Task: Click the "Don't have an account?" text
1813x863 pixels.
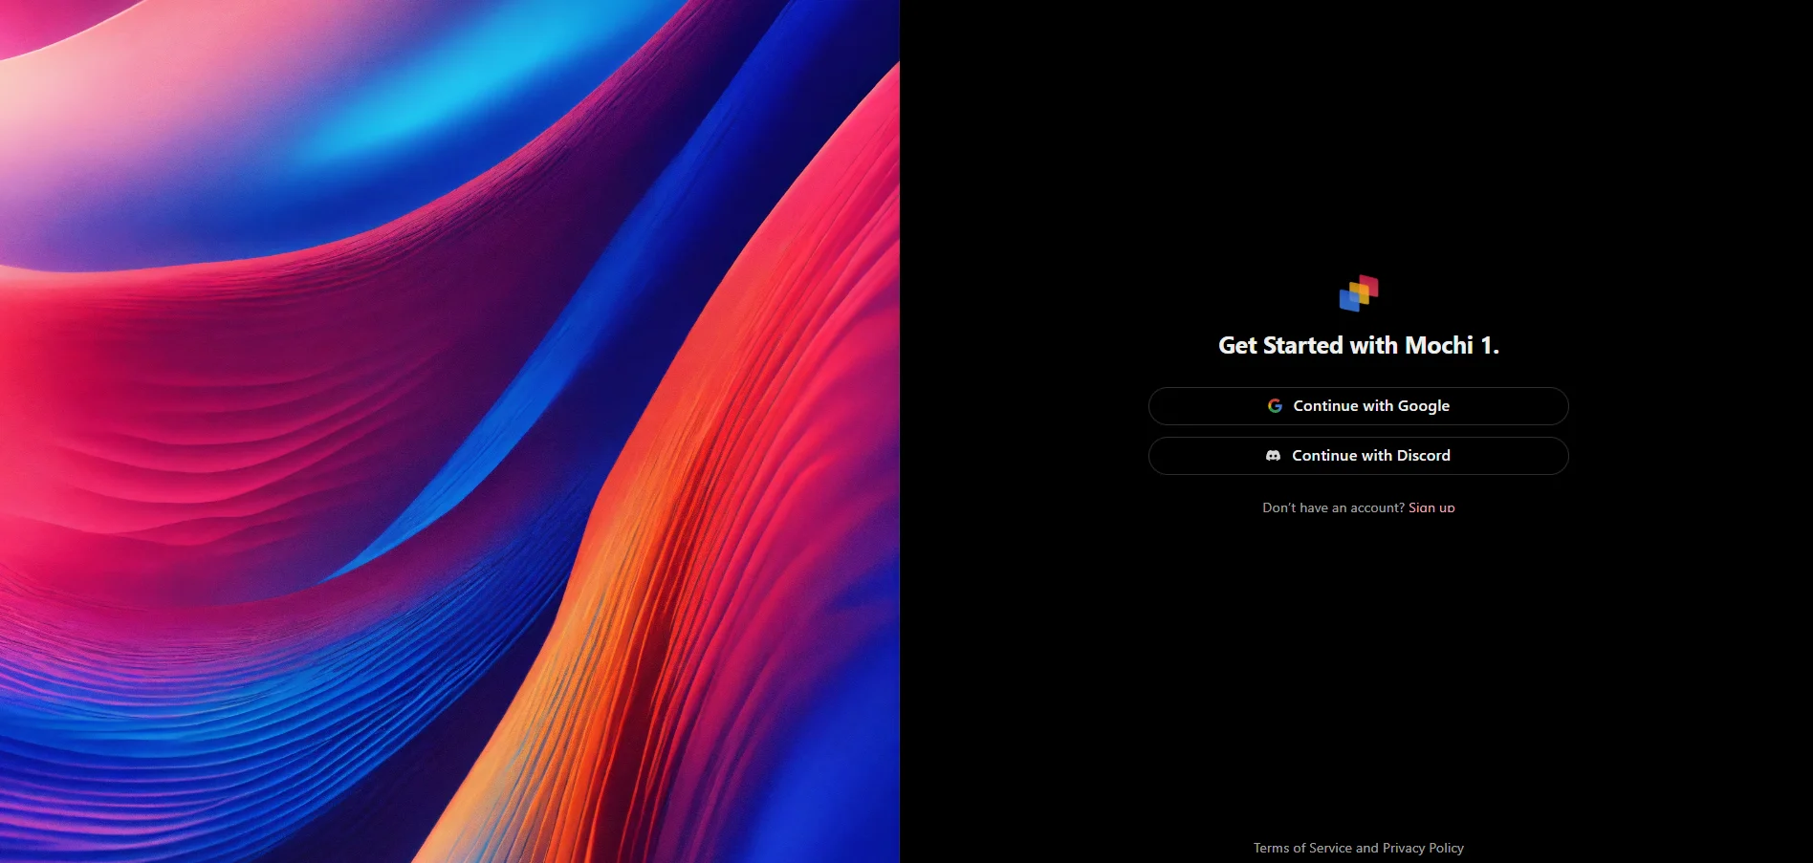Action: click(1333, 507)
